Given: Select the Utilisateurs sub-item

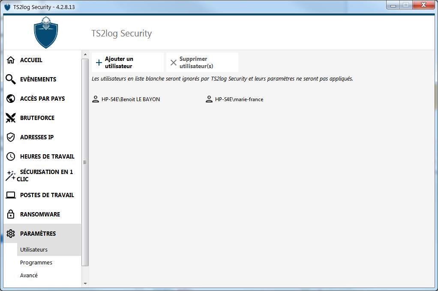Looking at the screenshot, I should click(49, 249).
